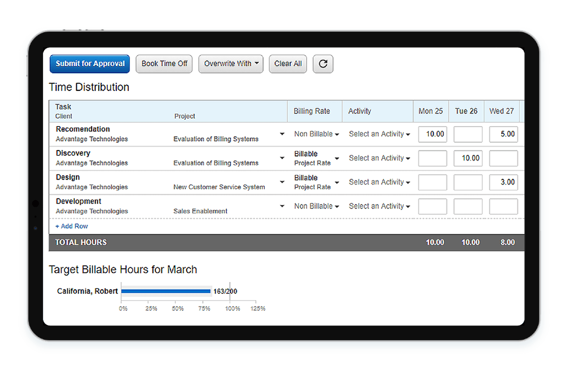Expand the Discovery task dropdown arrow
Screen dimensions: 568x379
pos(282,158)
